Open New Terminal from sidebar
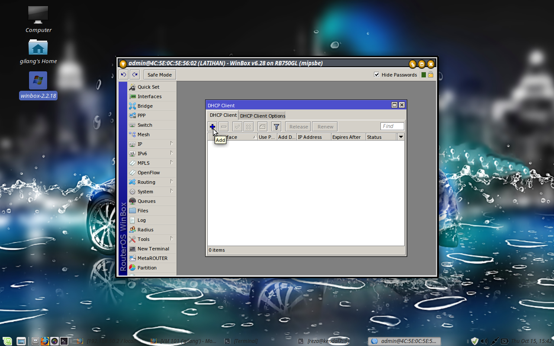Image resolution: width=554 pixels, height=346 pixels. [x=152, y=249]
